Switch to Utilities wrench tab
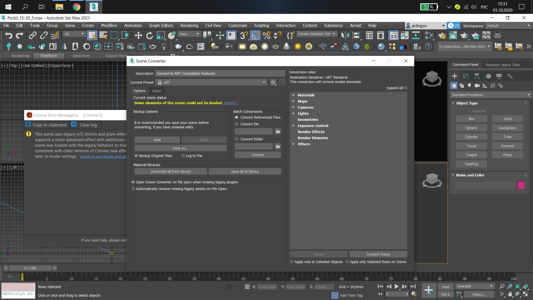 coord(510,76)
